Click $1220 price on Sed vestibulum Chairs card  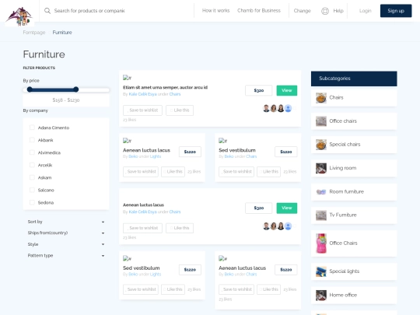tap(285, 152)
